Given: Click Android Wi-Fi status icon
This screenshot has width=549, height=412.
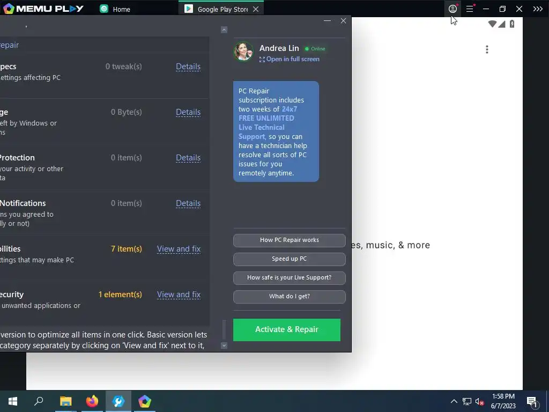Looking at the screenshot, I should click(492, 24).
